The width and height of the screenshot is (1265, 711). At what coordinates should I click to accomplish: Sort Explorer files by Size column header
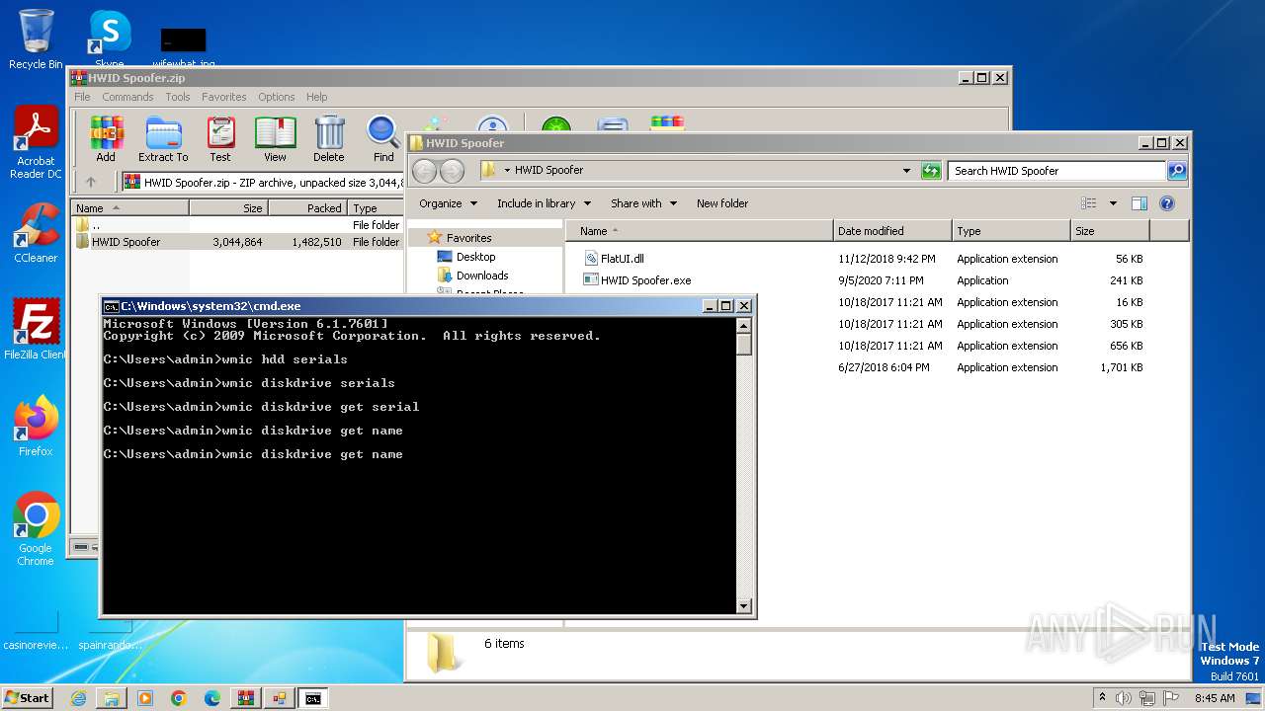[1110, 231]
